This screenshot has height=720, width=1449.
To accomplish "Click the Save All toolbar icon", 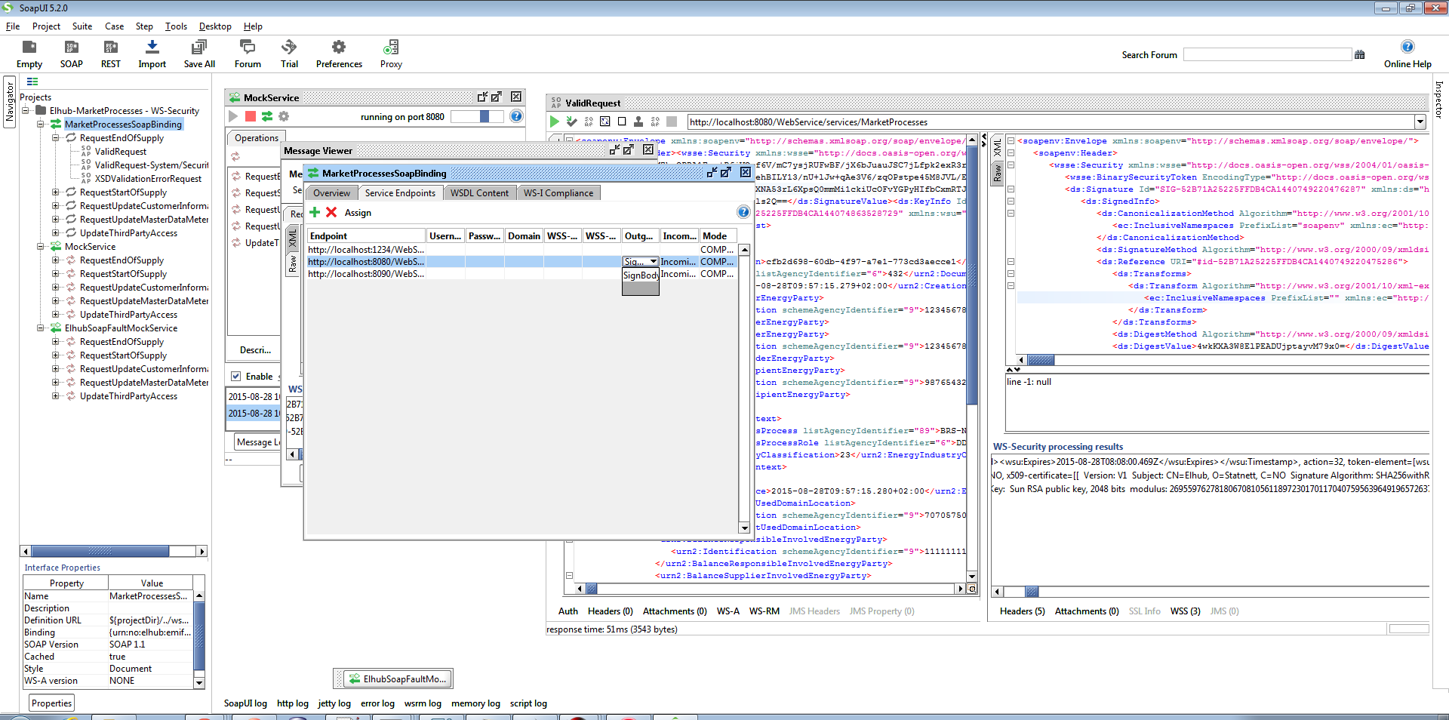I will (x=198, y=48).
